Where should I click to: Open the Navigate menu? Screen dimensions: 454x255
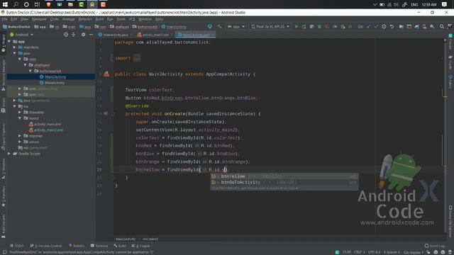click(39, 19)
